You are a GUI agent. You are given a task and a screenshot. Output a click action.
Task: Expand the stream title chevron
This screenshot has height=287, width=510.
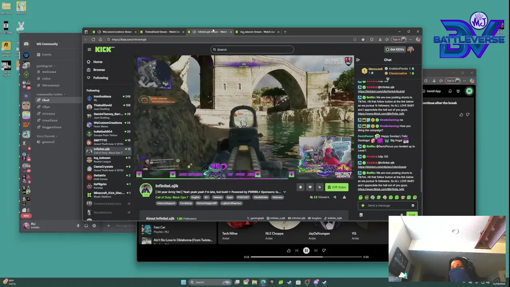point(284,192)
